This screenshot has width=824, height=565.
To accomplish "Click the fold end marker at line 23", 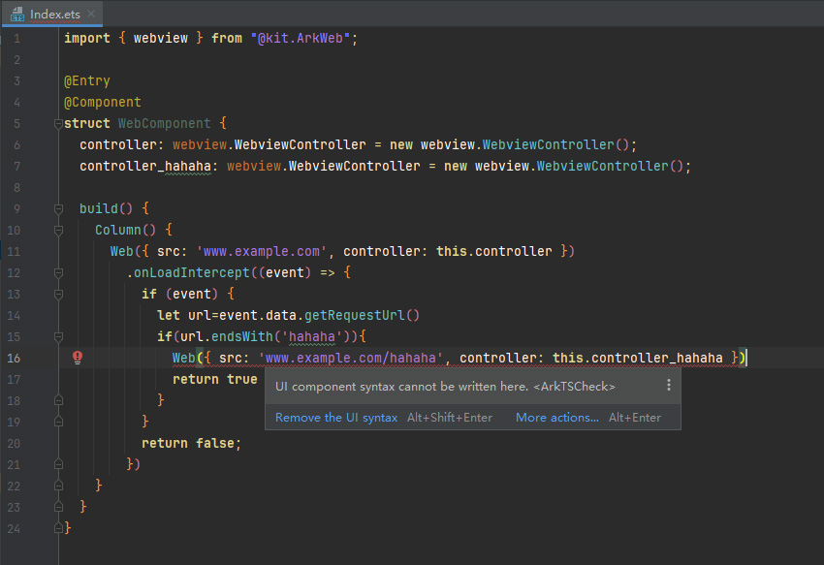I will 58,507.
